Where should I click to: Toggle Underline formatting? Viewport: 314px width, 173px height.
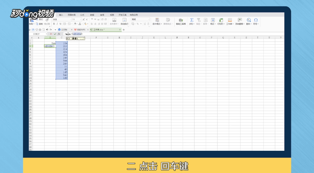pos(60,24)
